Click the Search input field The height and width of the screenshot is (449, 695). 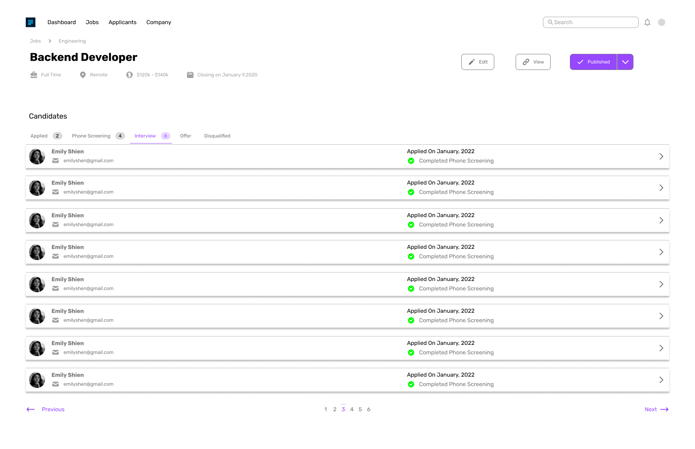point(590,22)
